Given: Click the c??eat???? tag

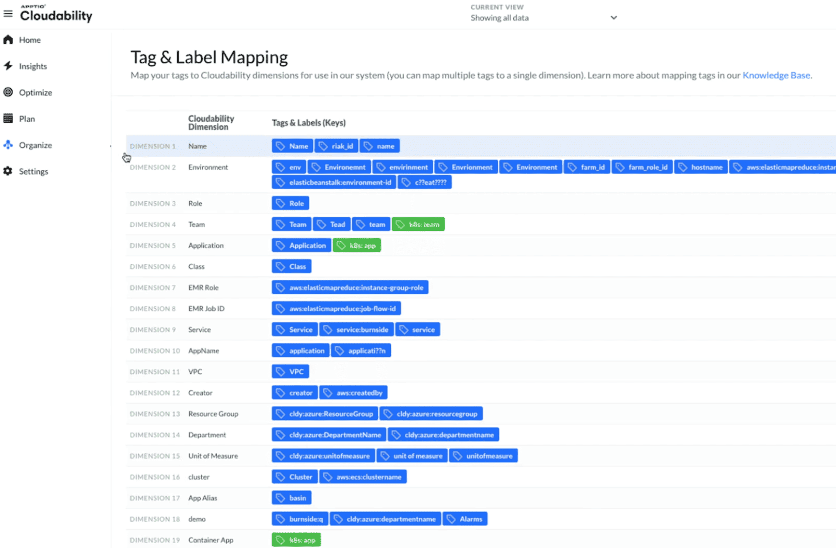Looking at the screenshot, I should 425,182.
